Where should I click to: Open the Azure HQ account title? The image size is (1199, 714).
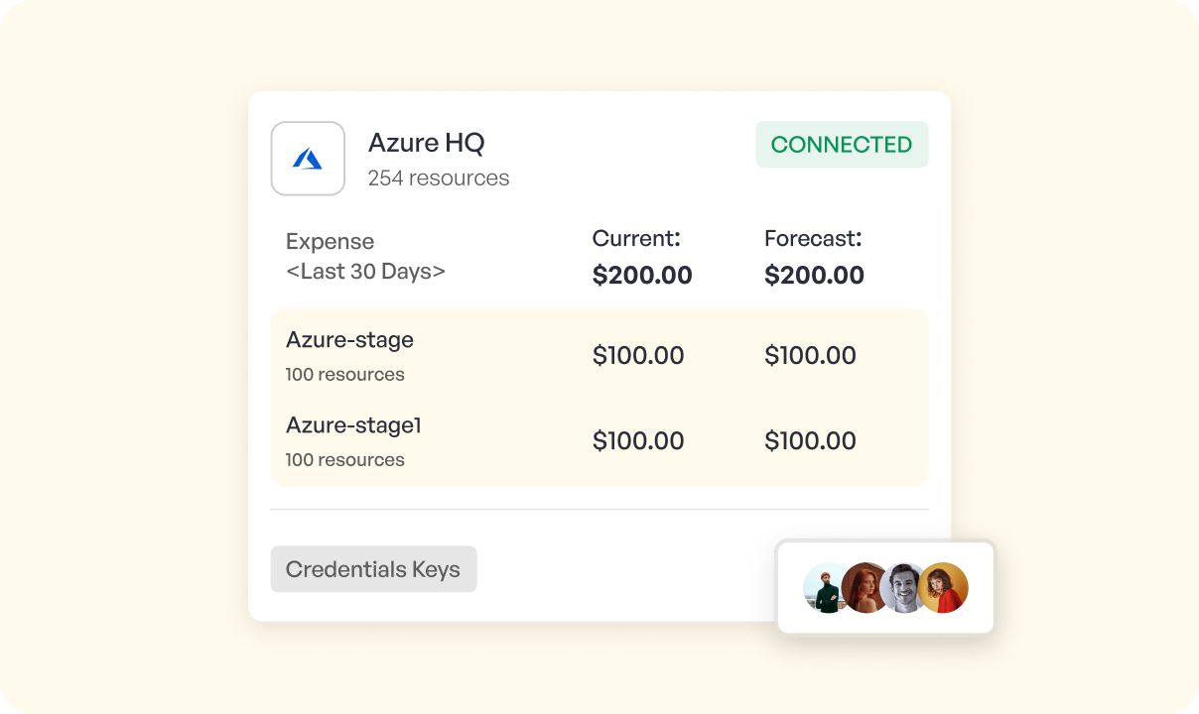426,143
